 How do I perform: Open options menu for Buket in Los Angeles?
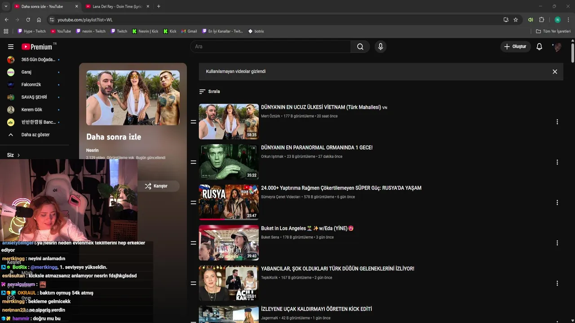point(557,243)
